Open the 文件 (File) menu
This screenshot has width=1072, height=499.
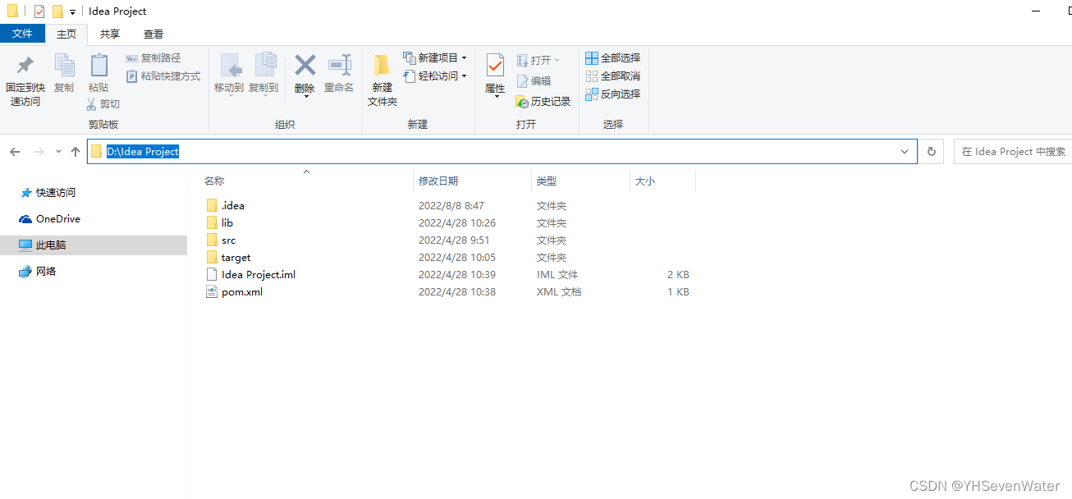click(x=22, y=33)
